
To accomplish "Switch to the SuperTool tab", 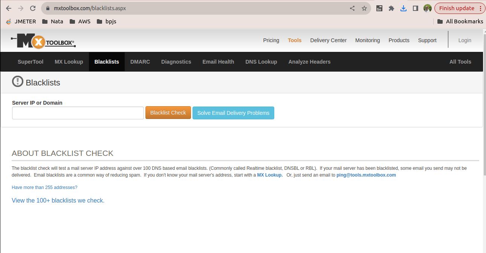I will [31, 62].
